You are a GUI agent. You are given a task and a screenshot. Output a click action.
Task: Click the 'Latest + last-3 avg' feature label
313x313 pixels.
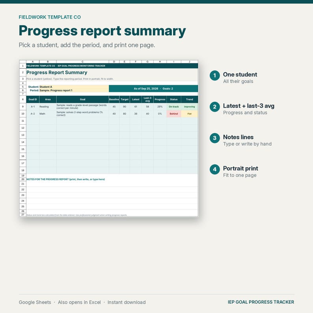248,106
